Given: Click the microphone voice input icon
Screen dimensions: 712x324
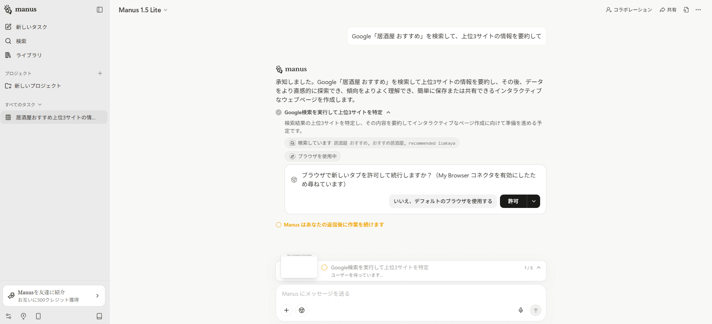Looking at the screenshot, I should (x=521, y=310).
